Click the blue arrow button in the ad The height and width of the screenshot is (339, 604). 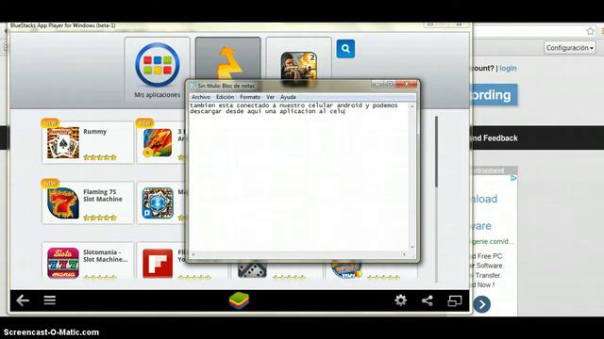point(481,304)
